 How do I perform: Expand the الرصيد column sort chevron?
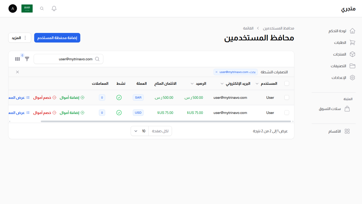pos(192,83)
